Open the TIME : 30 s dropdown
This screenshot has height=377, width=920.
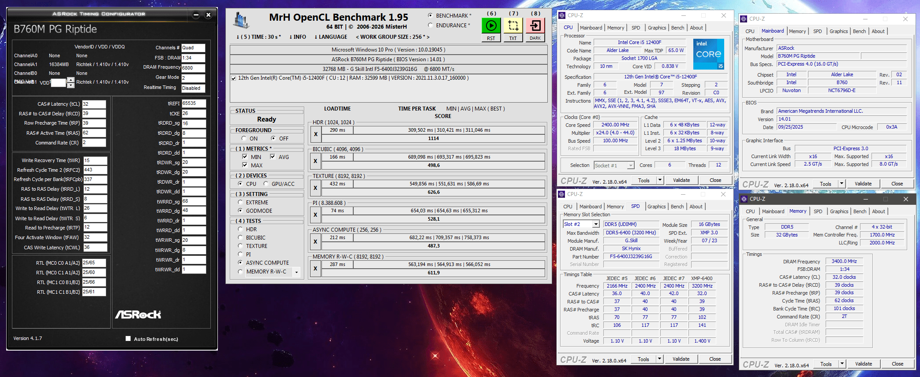point(258,37)
